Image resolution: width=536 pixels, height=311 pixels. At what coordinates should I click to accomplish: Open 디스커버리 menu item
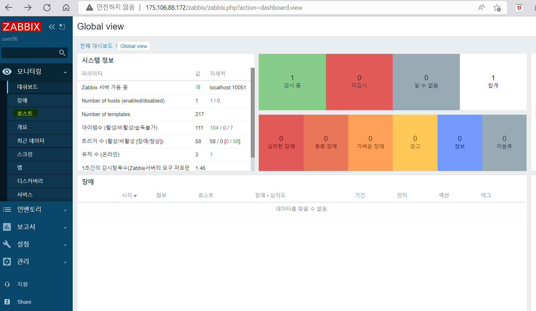point(40,181)
